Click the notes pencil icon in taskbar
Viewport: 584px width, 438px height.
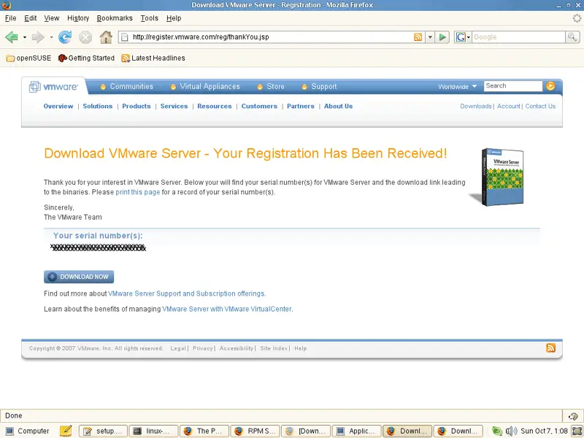[x=66, y=431]
